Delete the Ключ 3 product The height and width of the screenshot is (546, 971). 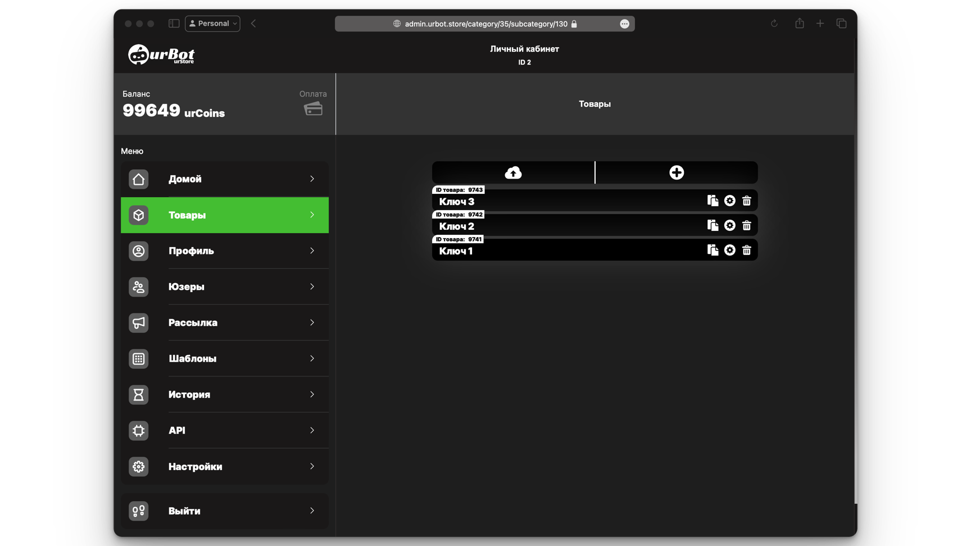pyautogui.click(x=746, y=201)
